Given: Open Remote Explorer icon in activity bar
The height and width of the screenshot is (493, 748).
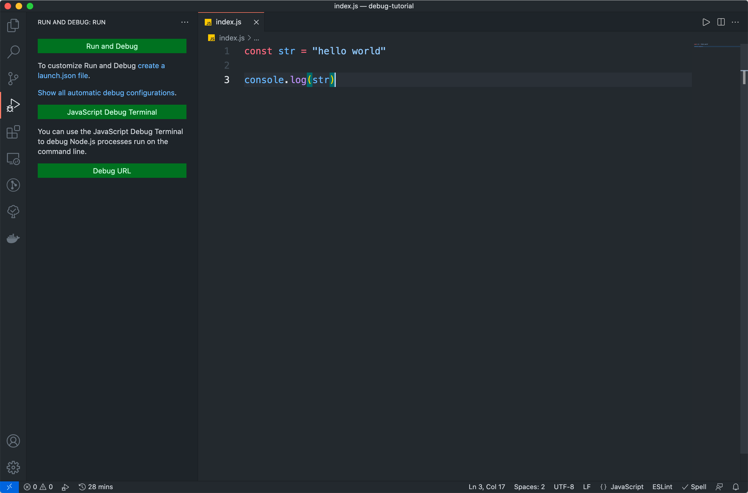Looking at the screenshot, I should pos(13,159).
